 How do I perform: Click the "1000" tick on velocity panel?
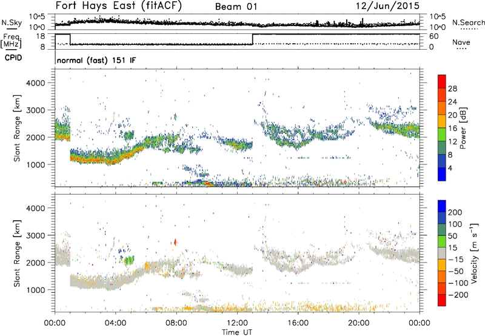36,290
